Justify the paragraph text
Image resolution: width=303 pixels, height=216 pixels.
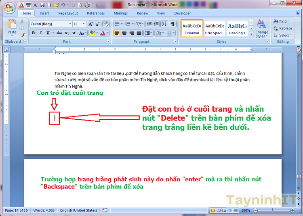139,33
